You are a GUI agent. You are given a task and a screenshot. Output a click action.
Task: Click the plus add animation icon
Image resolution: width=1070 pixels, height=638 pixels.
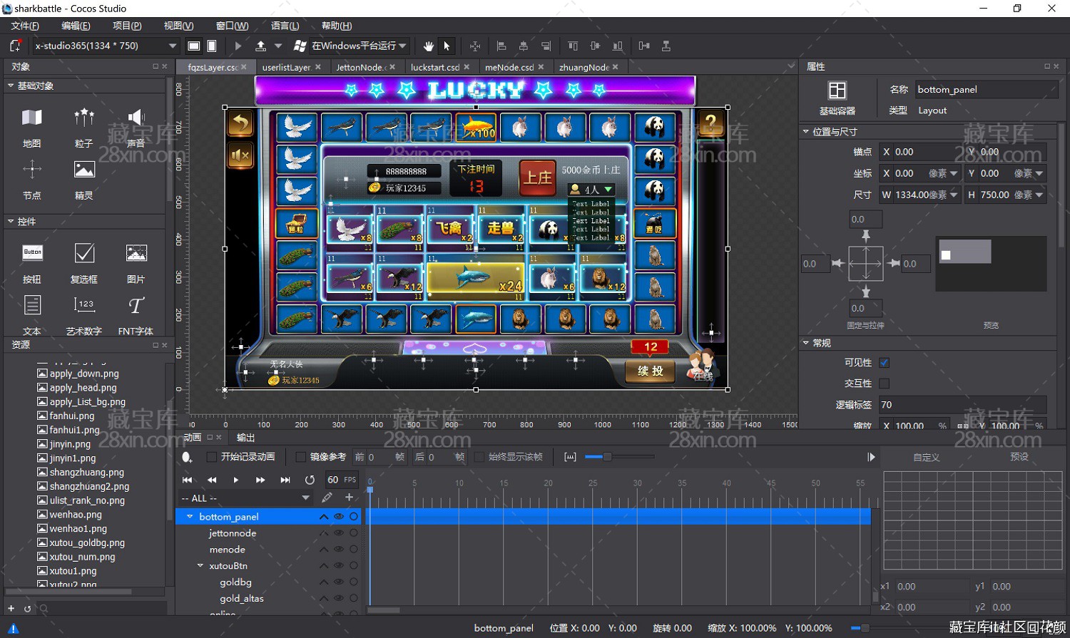tap(349, 498)
